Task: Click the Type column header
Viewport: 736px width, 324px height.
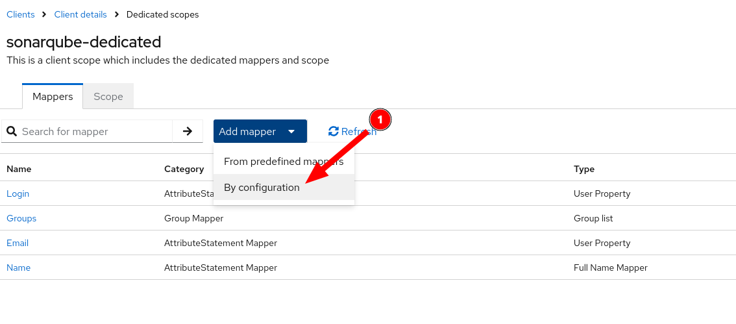Action: point(584,169)
